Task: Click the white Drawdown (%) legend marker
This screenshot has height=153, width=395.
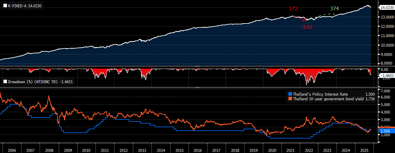Action: point(5,82)
